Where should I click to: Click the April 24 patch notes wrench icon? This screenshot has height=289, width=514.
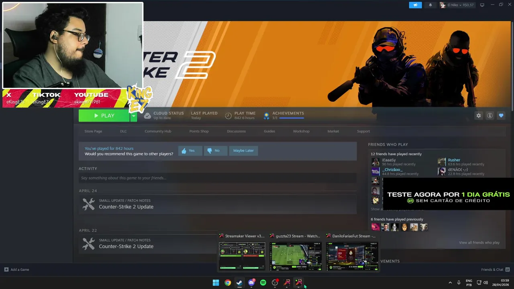coord(88,204)
